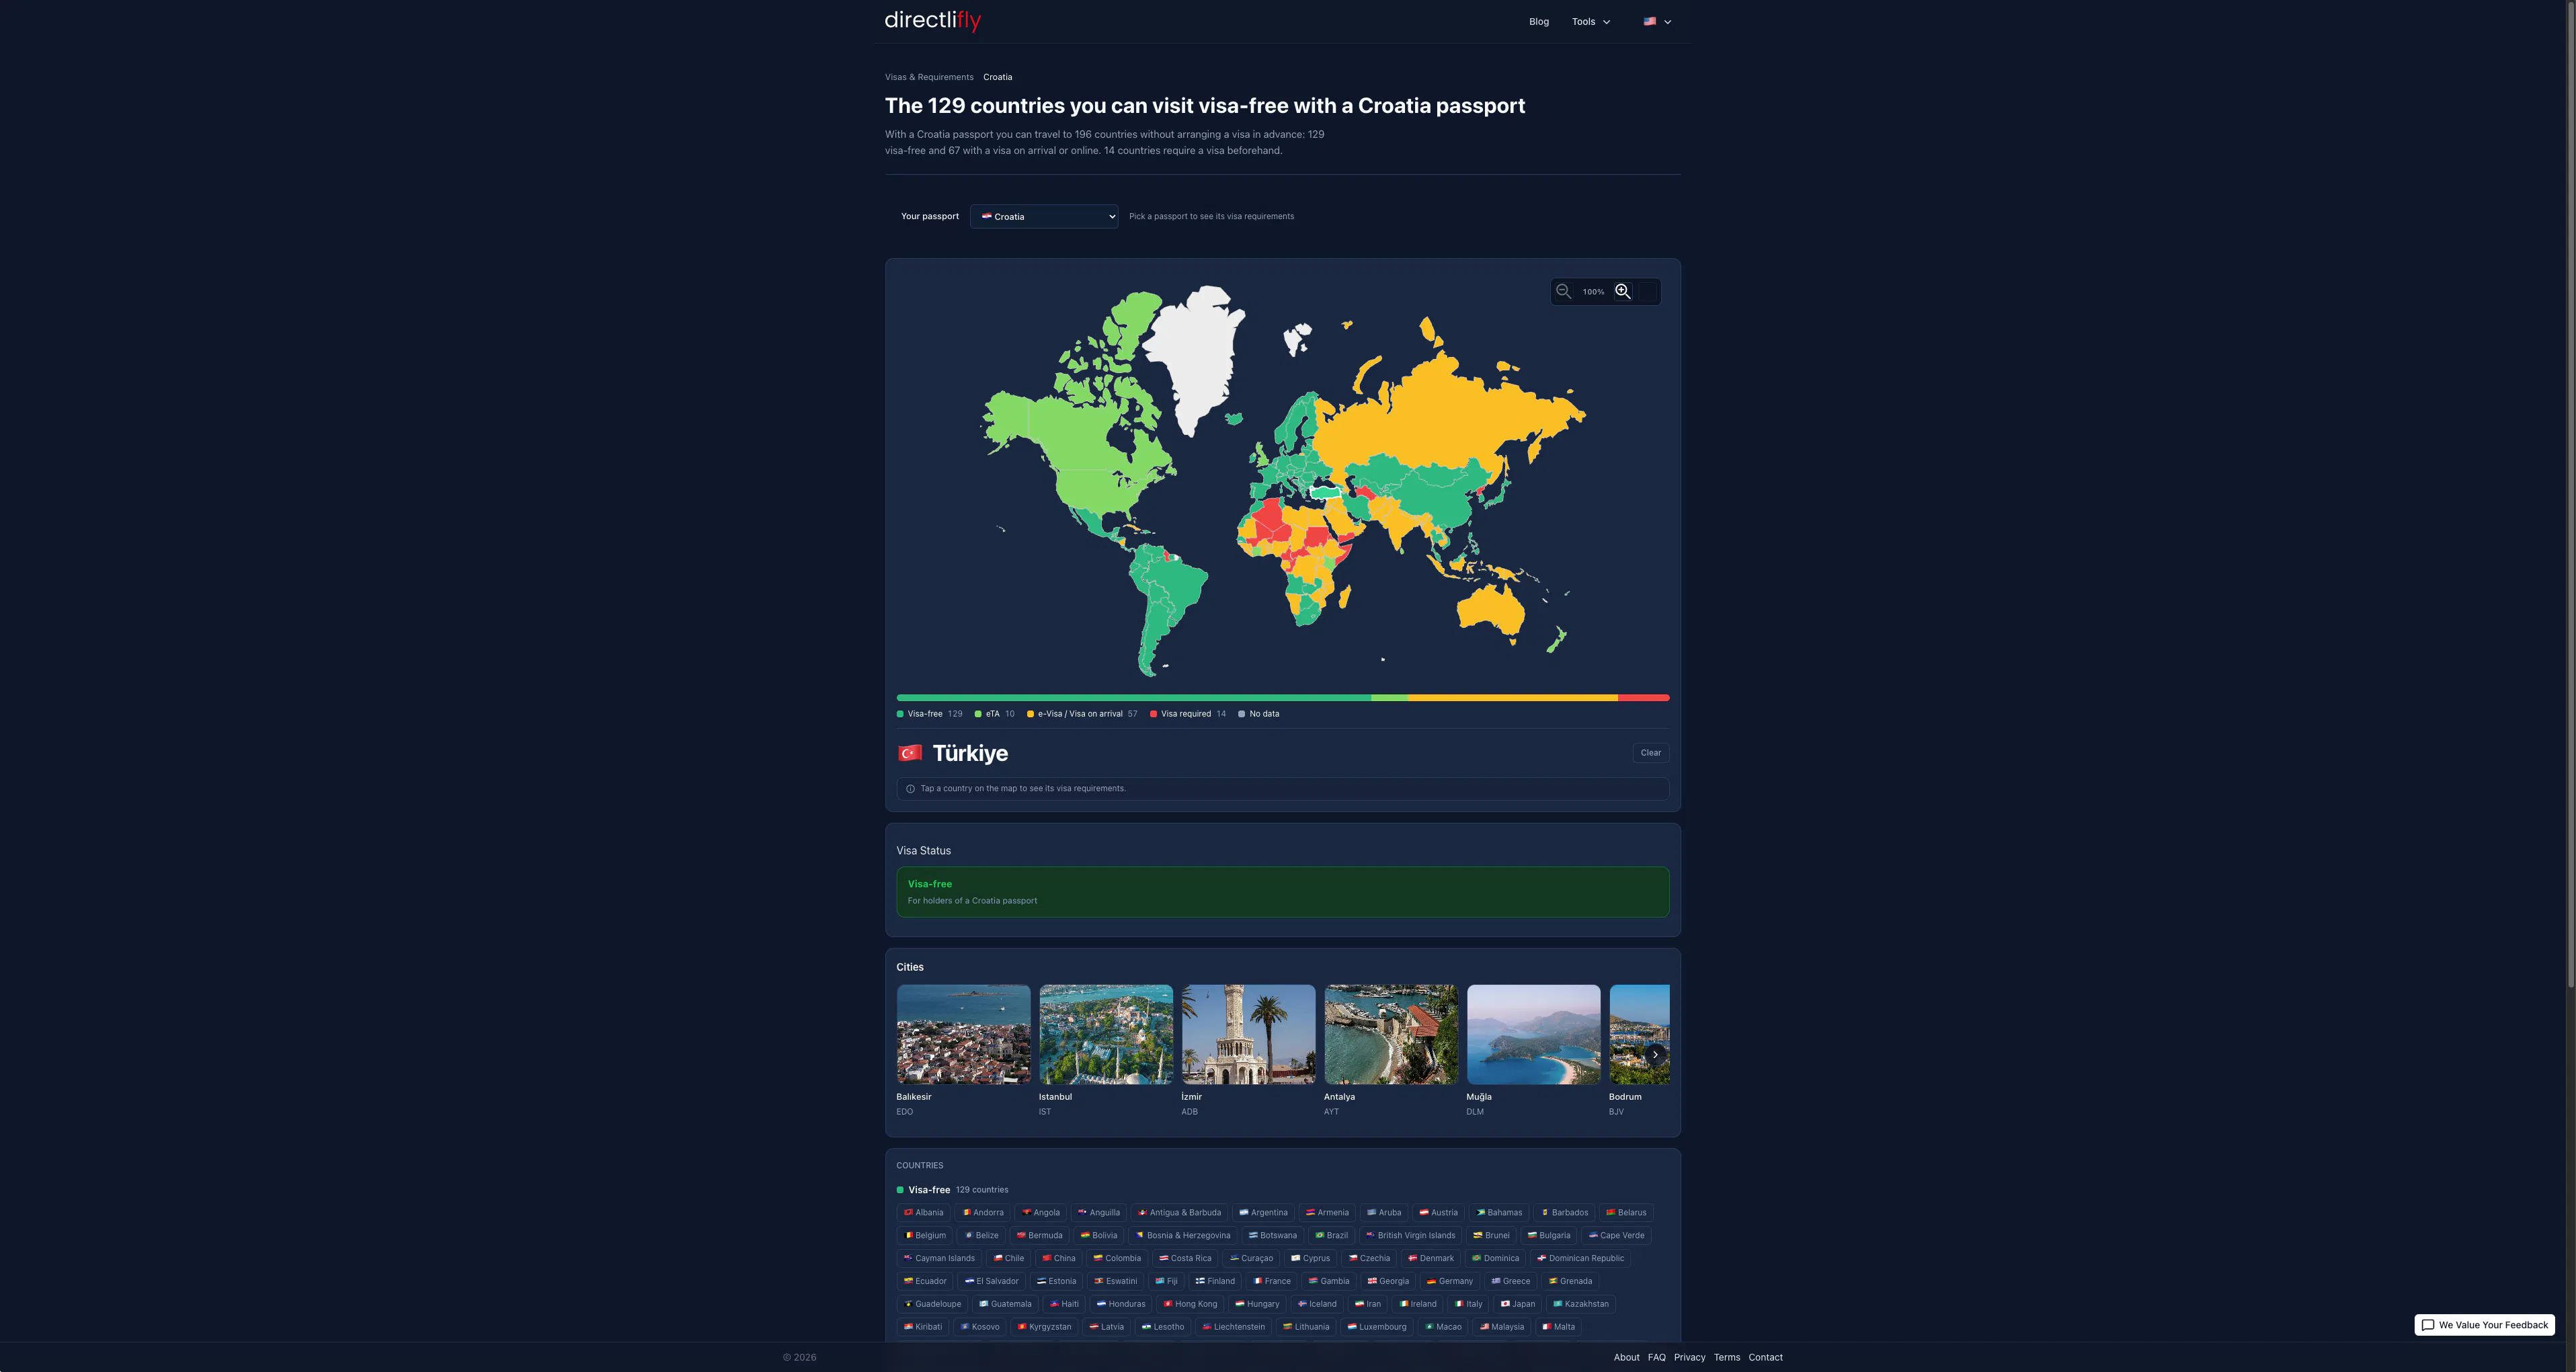Open the Privacy footer link
Image resolution: width=2576 pixels, height=1372 pixels.
tap(1690, 1357)
